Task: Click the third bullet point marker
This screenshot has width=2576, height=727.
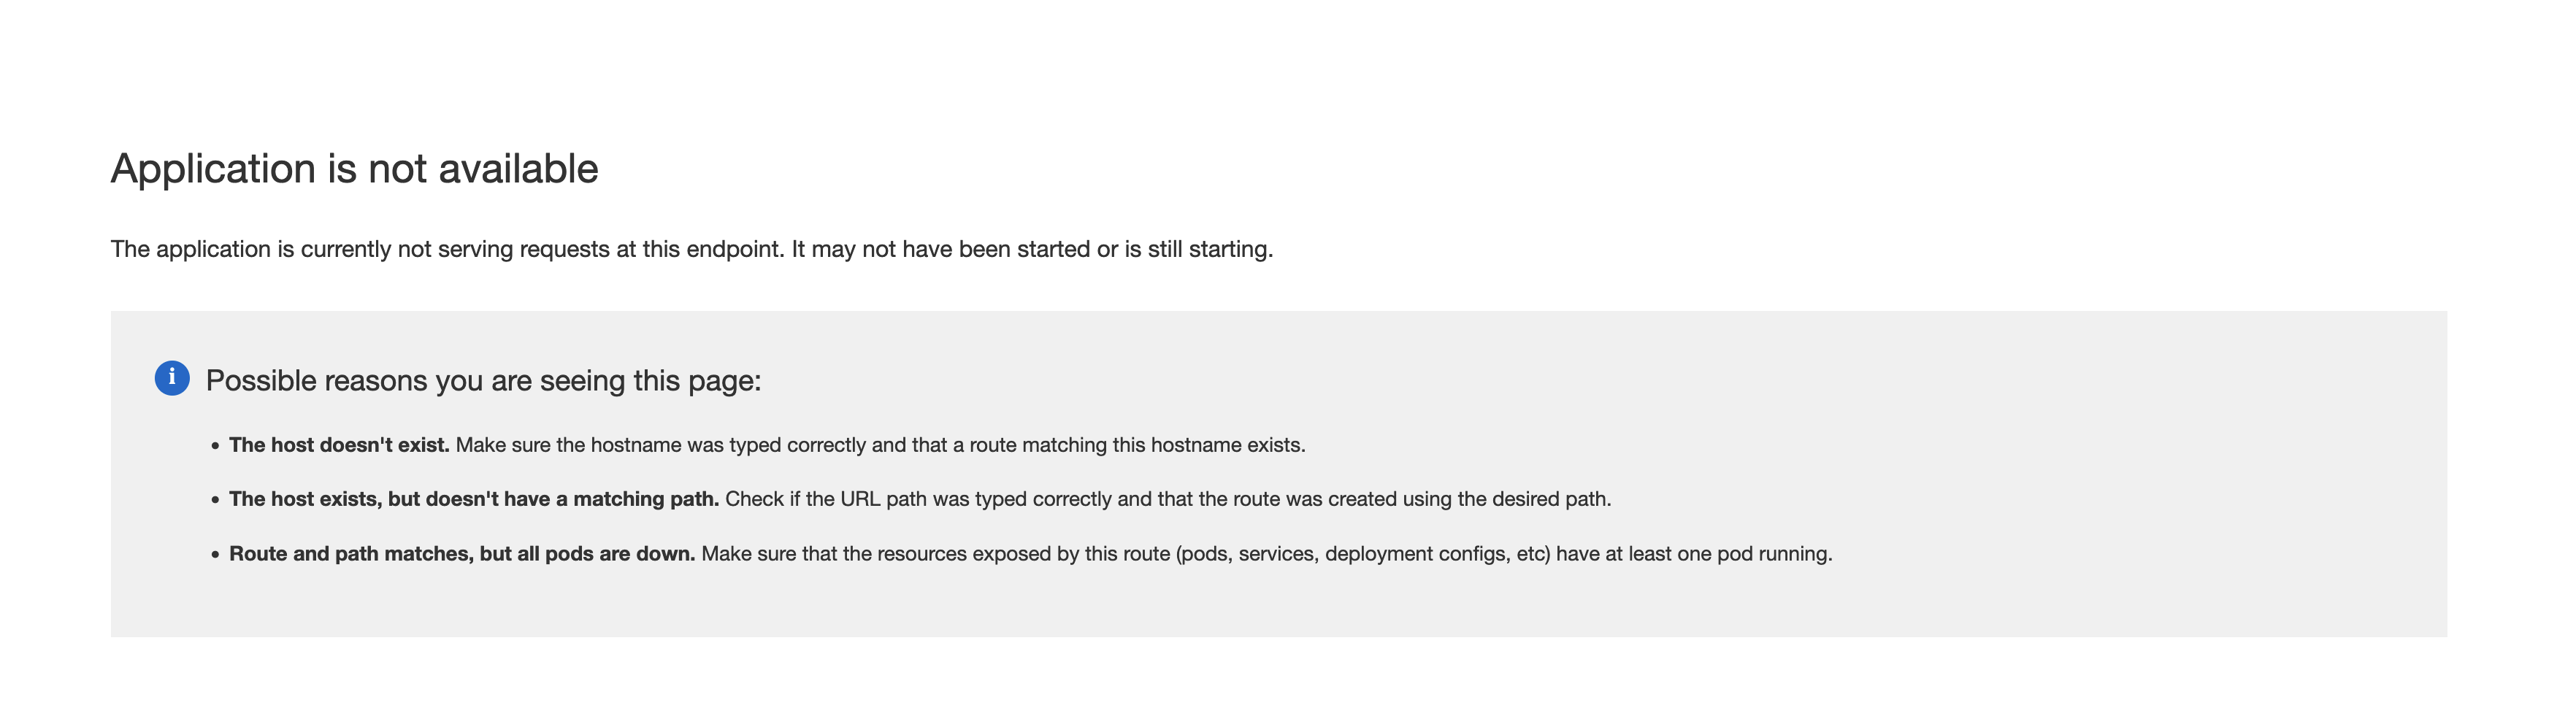Action: [215, 555]
